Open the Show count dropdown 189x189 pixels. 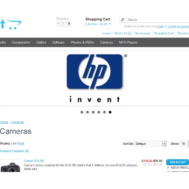184,144
